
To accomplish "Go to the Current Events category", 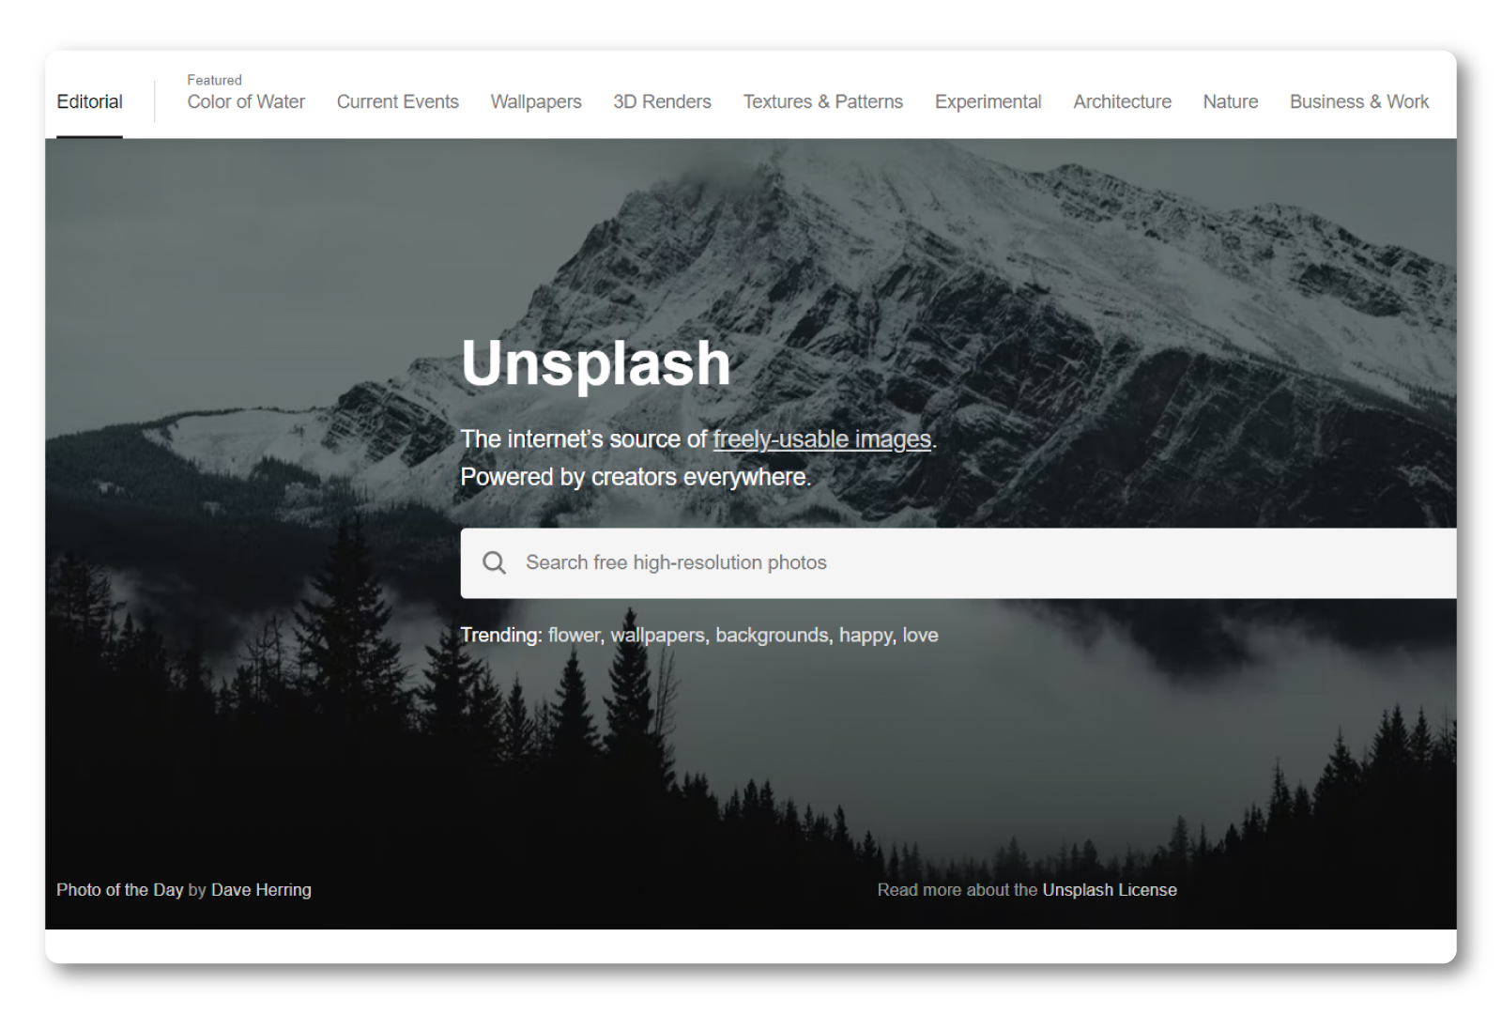I will (398, 101).
